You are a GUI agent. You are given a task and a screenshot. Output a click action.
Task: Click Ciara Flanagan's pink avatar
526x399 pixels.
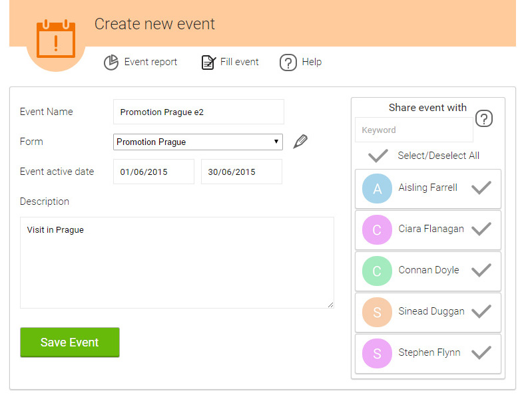click(x=377, y=230)
